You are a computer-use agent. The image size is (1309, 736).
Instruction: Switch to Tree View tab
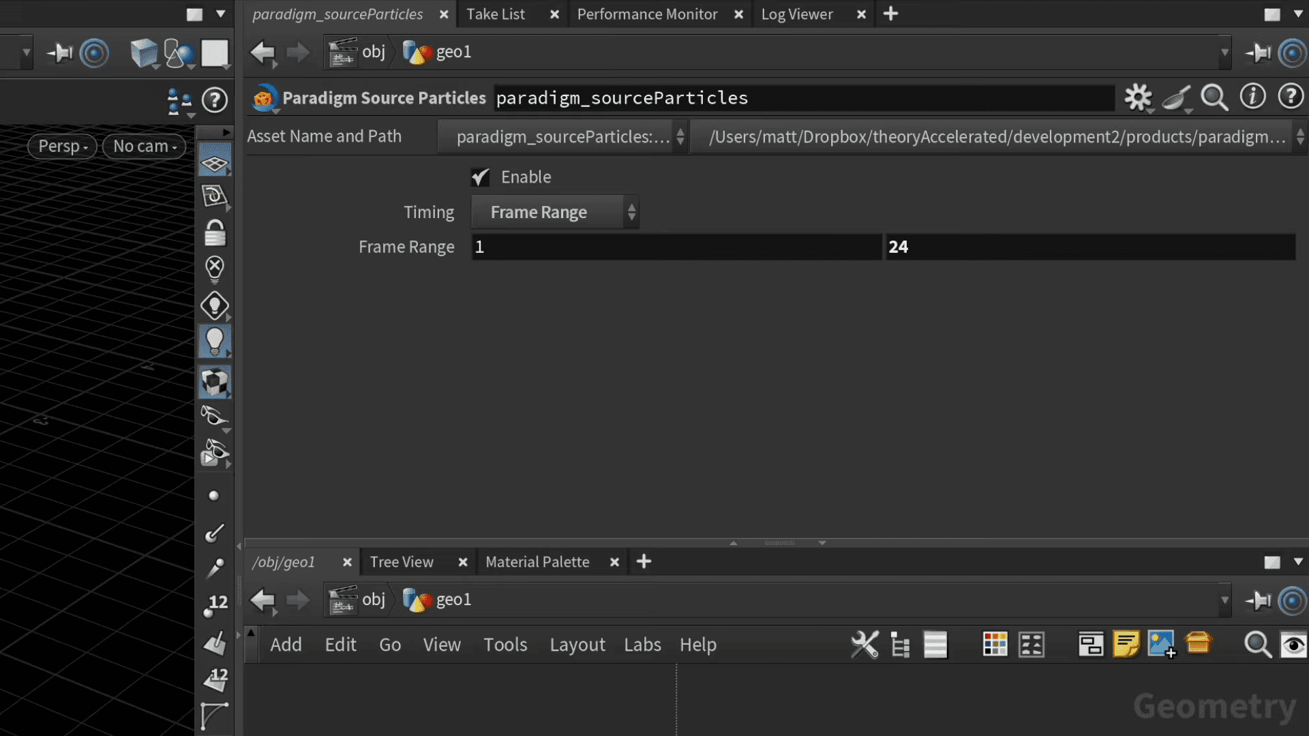(x=402, y=562)
